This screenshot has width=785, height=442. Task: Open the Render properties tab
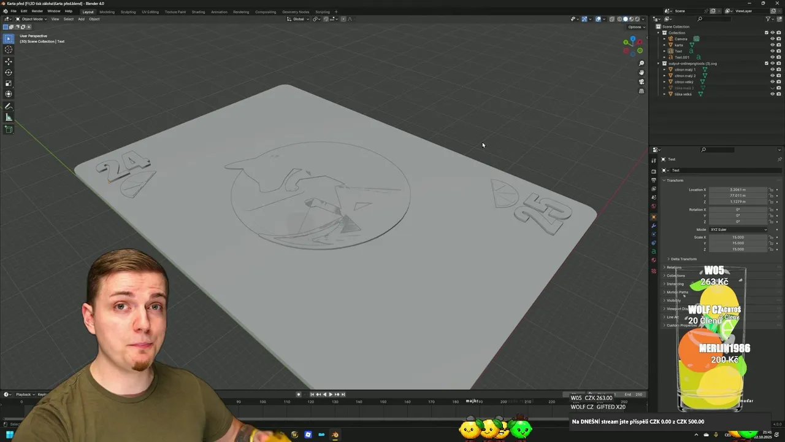654,171
